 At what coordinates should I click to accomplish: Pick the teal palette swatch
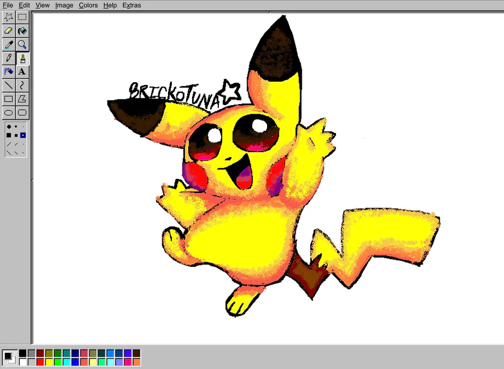(x=67, y=353)
